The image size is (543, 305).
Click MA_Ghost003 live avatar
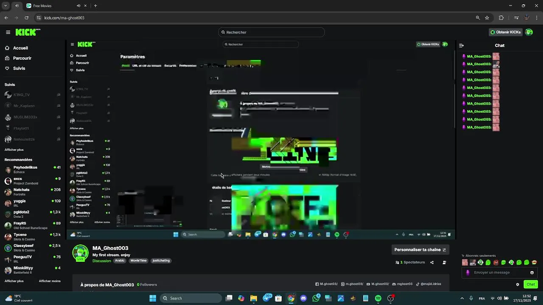80,253
